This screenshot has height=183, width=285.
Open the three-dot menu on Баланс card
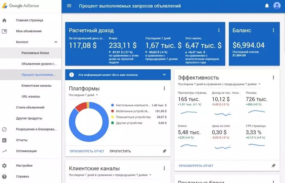pos(273,30)
